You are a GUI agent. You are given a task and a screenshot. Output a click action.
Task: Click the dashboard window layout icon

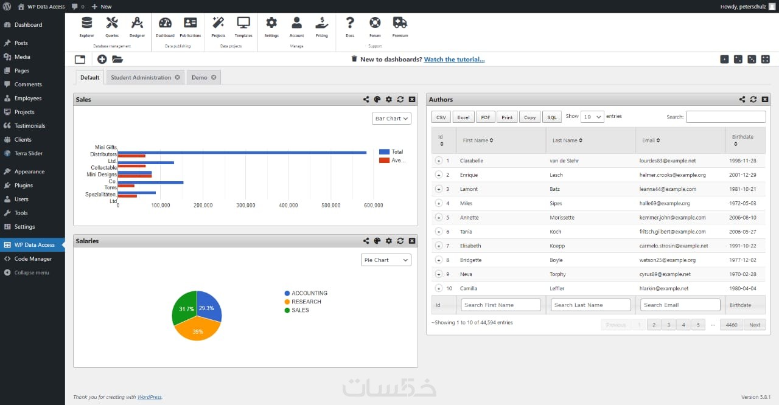pos(80,59)
